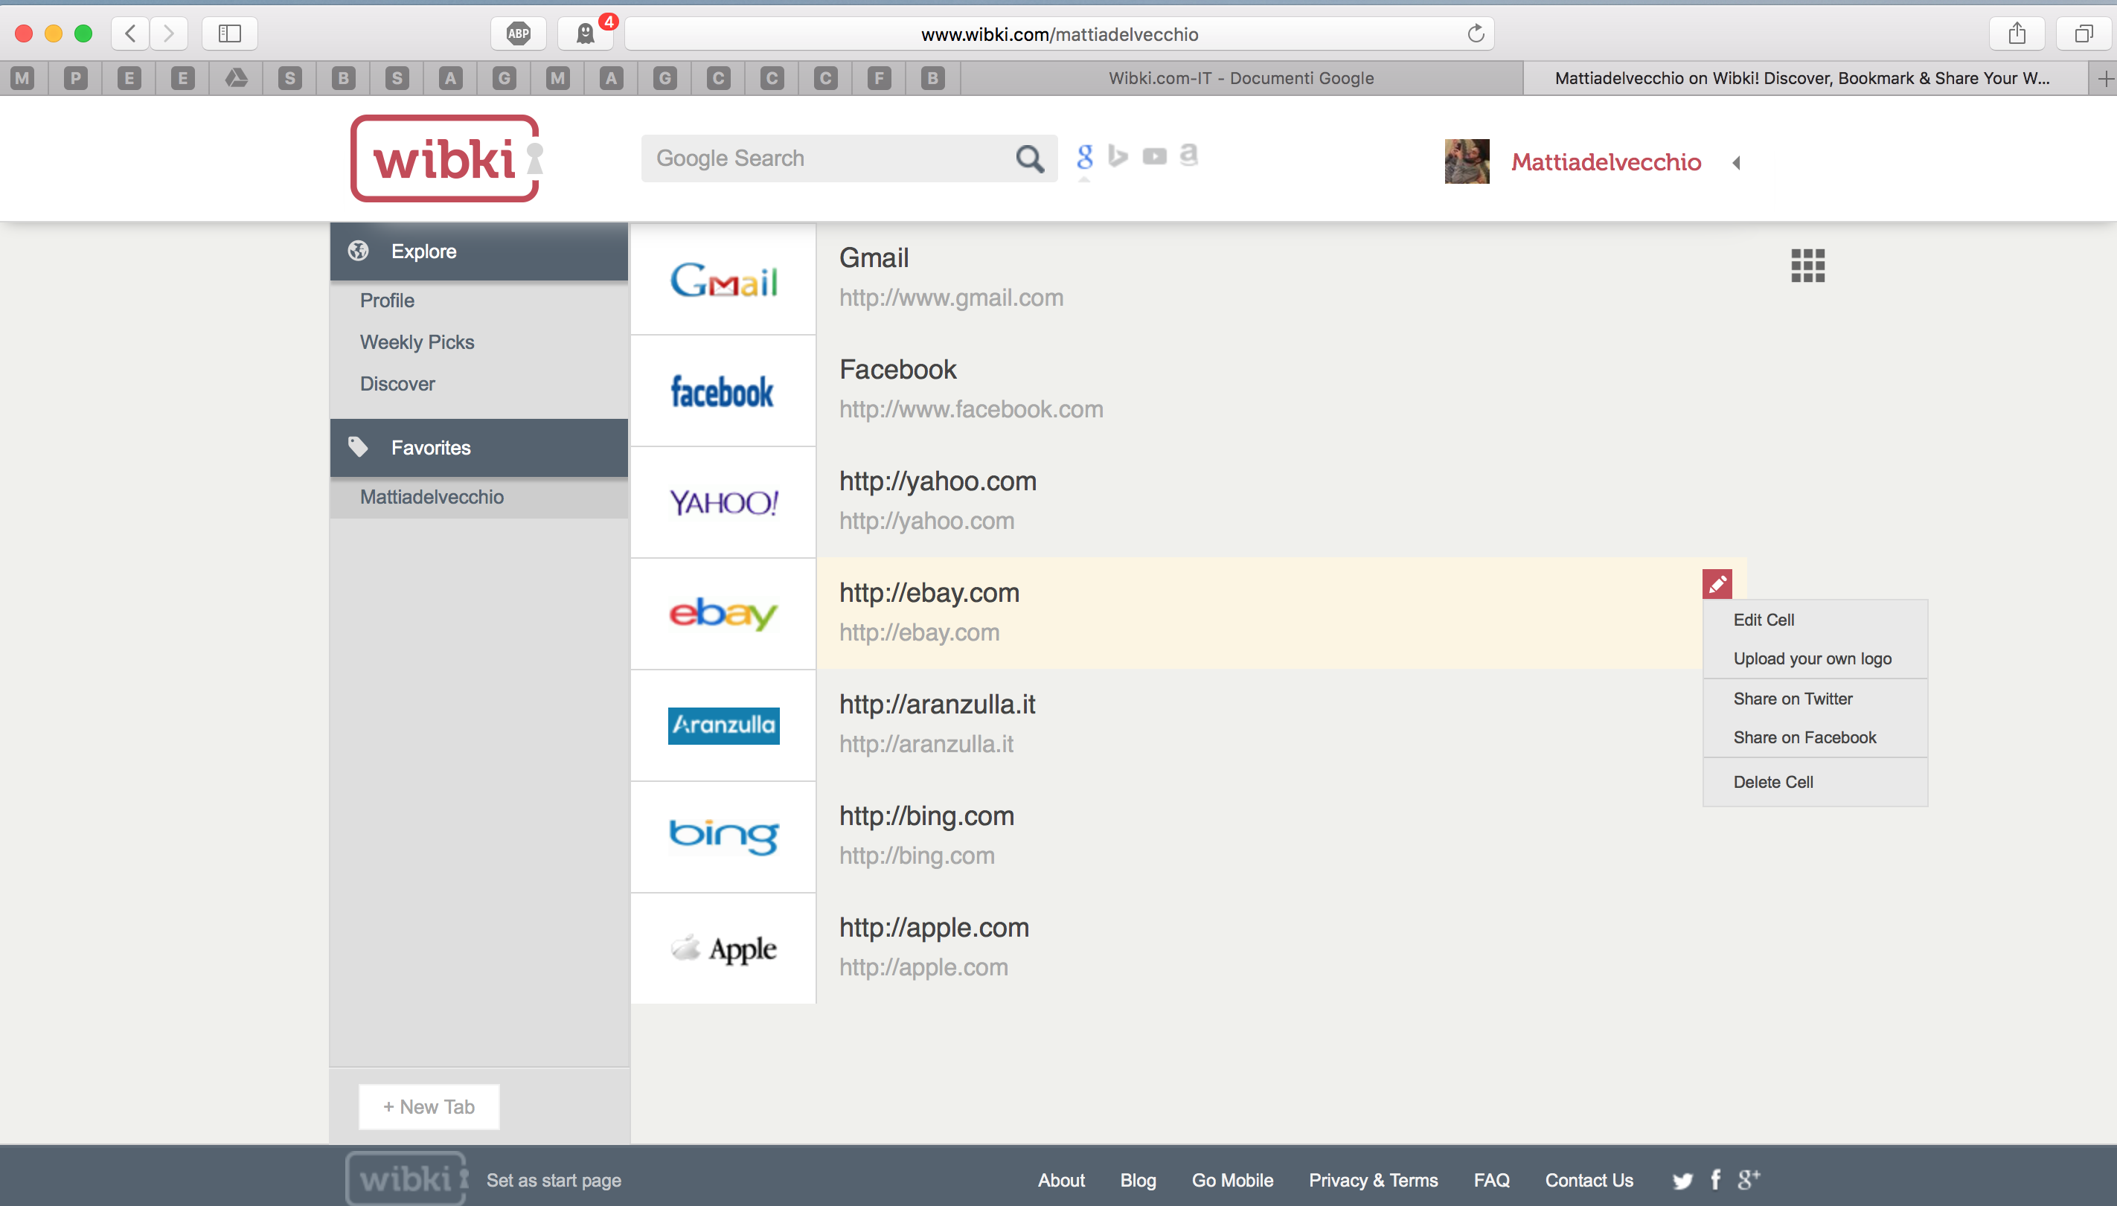Open a new Safari tab with plus
This screenshot has height=1206, width=2117.
[2104, 79]
